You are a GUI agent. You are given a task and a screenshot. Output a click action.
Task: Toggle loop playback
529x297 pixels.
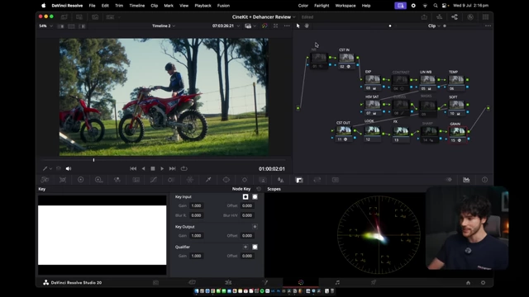pos(183,168)
